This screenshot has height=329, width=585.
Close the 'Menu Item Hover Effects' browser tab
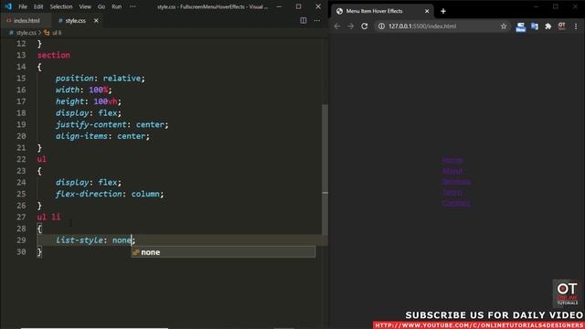[x=427, y=11]
